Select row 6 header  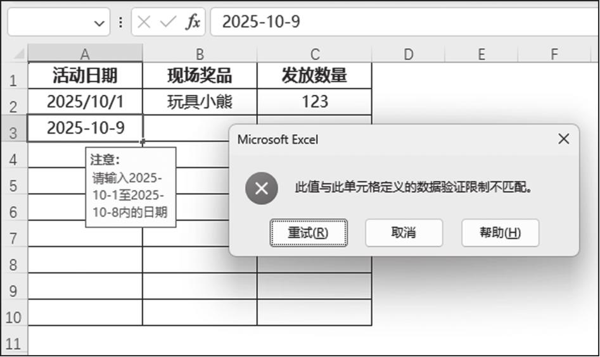tap(13, 207)
